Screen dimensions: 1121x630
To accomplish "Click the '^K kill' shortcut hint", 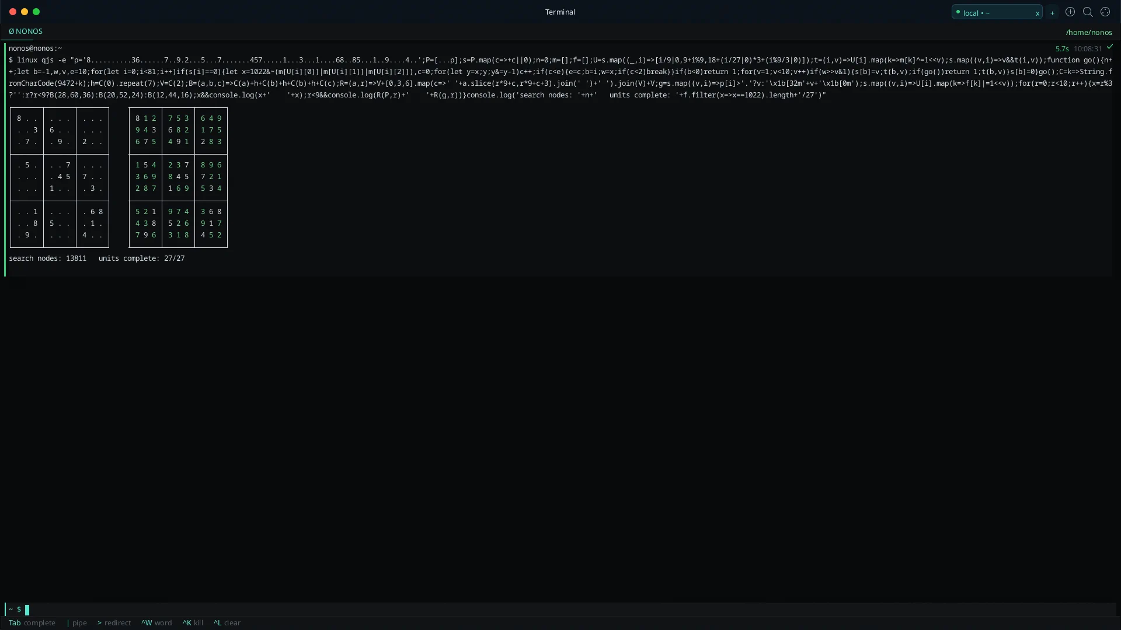I will point(192,623).
